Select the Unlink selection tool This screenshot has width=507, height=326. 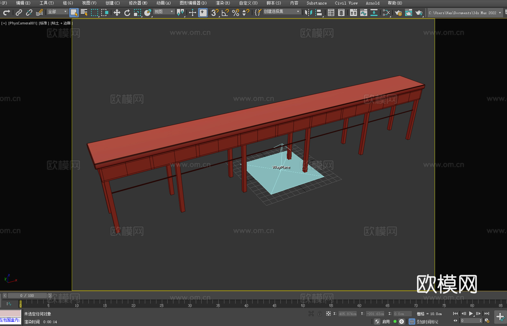tap(29, 13)
